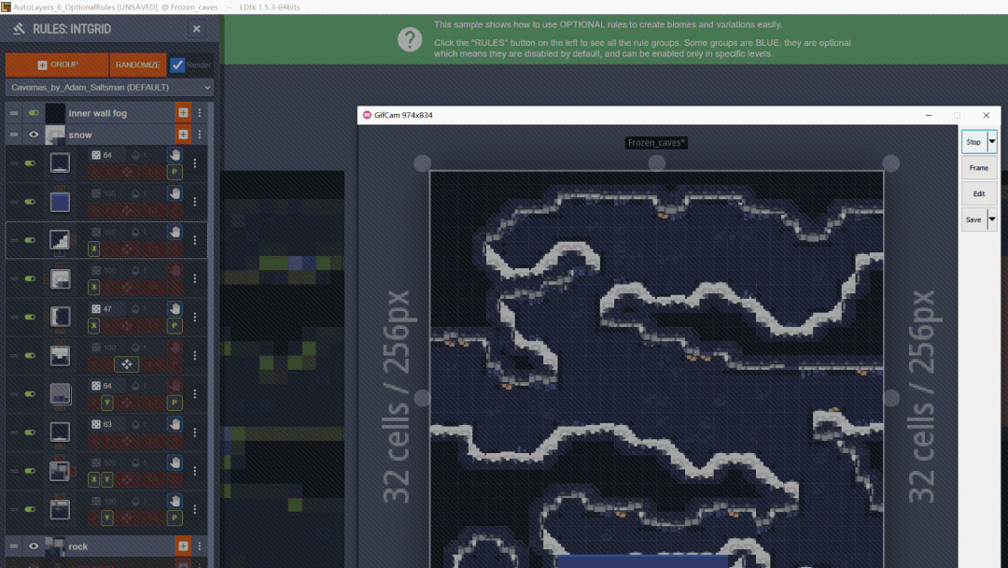Open the dropdown arrow beside GifCam Save
The width and height of the screenshot is (1008, 568).
[x=992, y=220]
